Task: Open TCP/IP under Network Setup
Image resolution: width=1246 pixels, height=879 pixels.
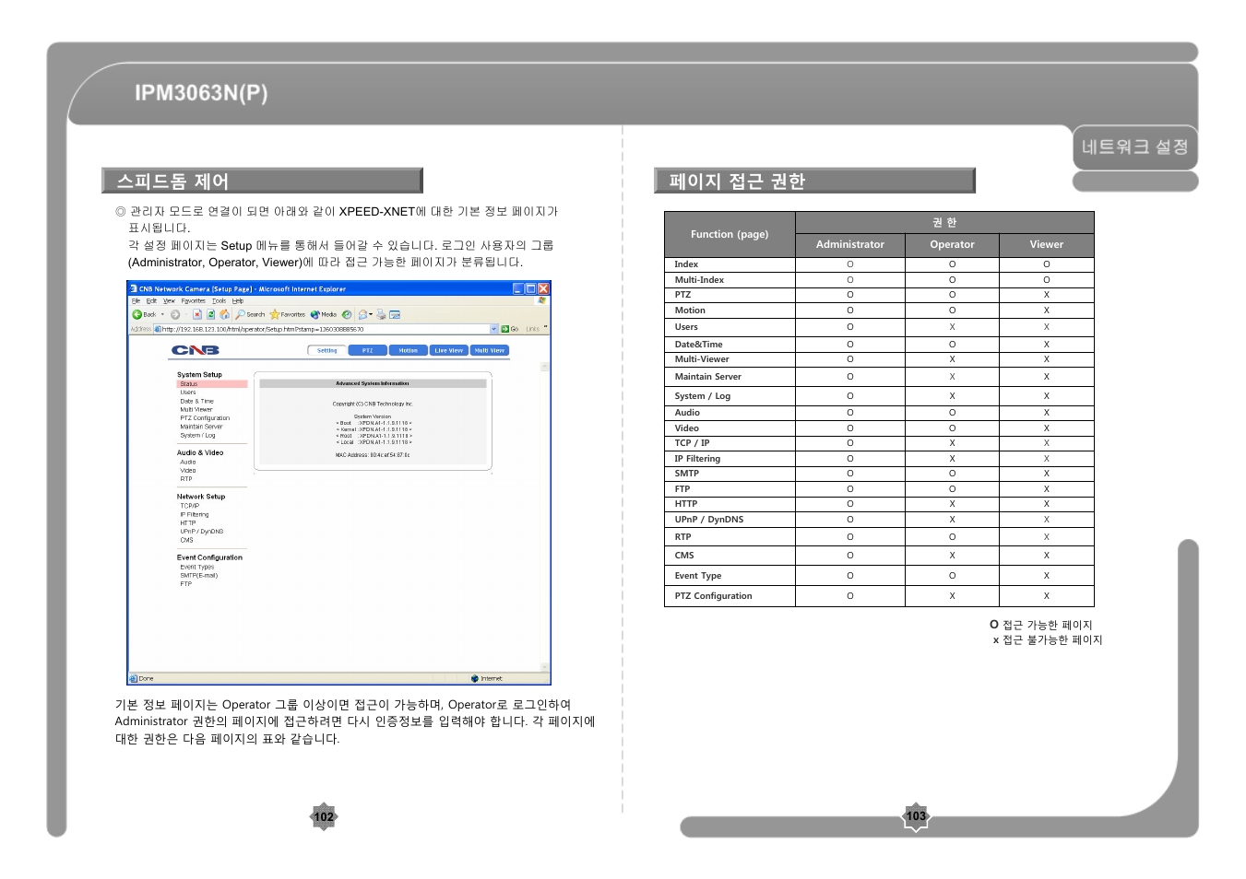Action: click(190, 506)
